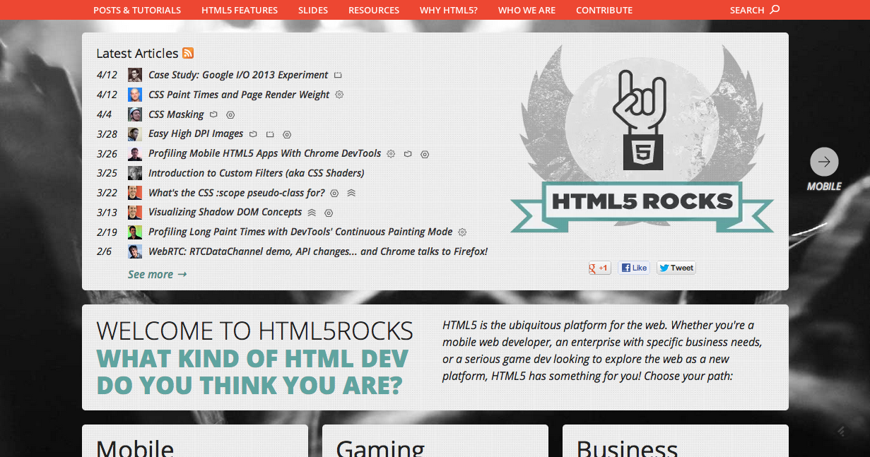
Task: Click chevron-stack icon beside CSS :scope article
Action: [351, 193]
